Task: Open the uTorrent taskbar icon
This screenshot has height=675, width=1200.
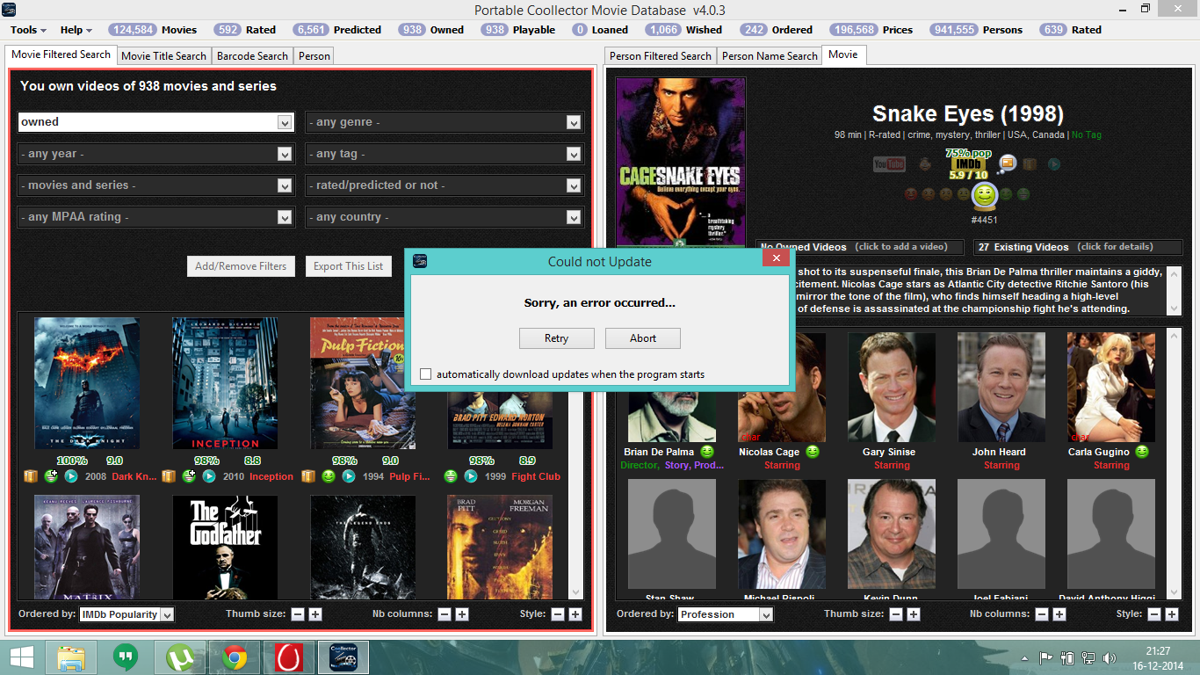Action: tap(181, 657)
